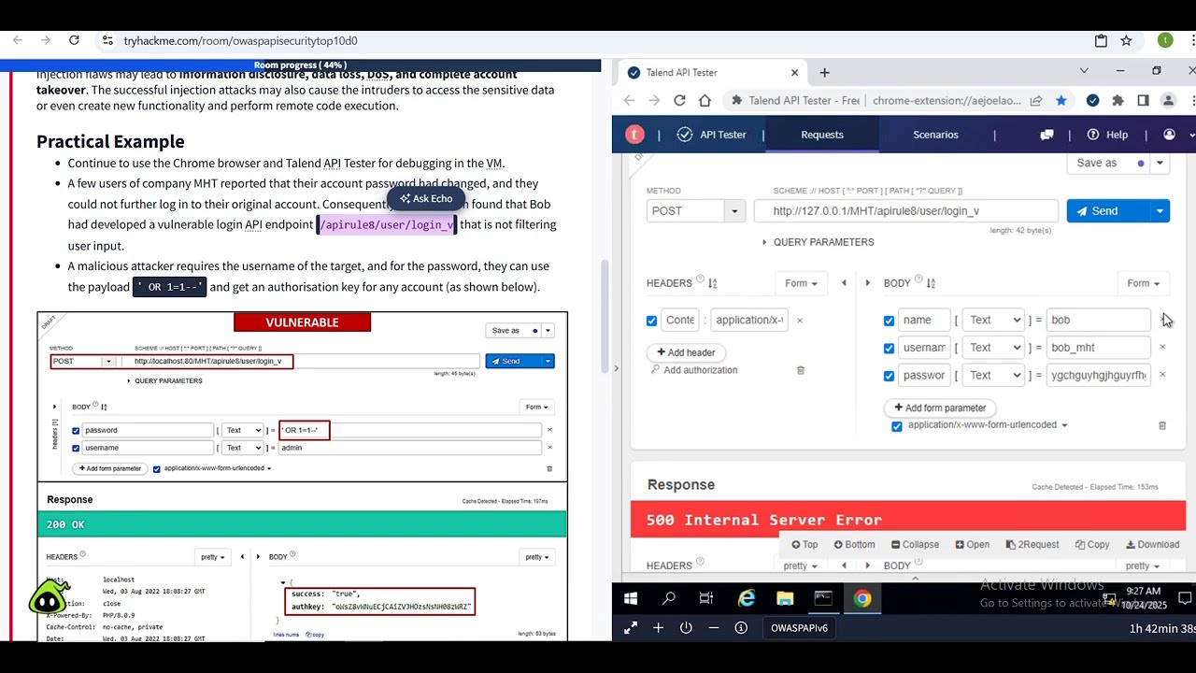
Task: Reload the TryHackMe page in the outer browser
Action: (74, 40)
